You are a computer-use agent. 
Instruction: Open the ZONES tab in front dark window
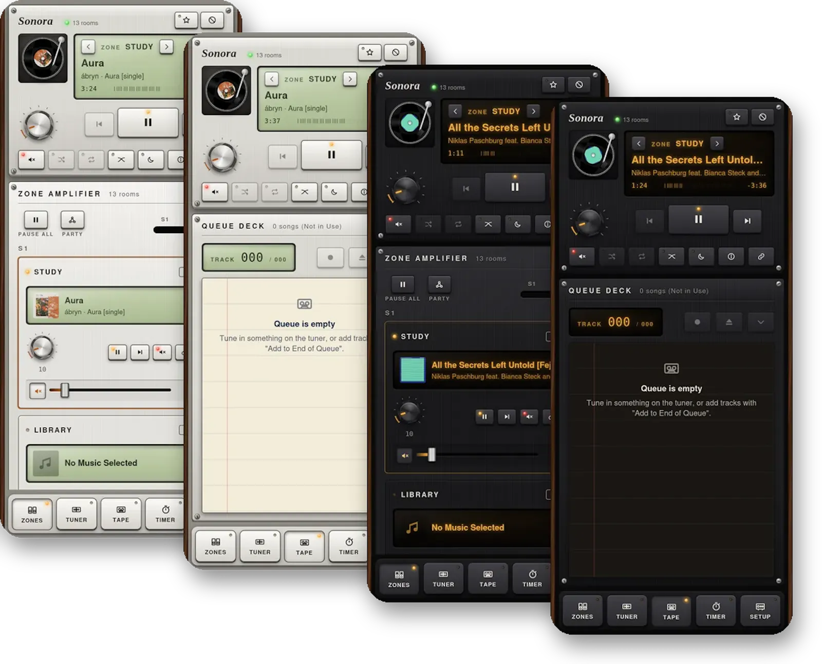(582, 610)
